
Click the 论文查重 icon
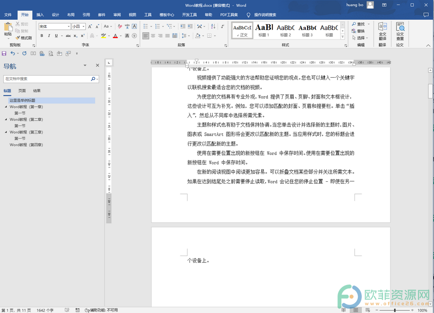tap(400, 31)
